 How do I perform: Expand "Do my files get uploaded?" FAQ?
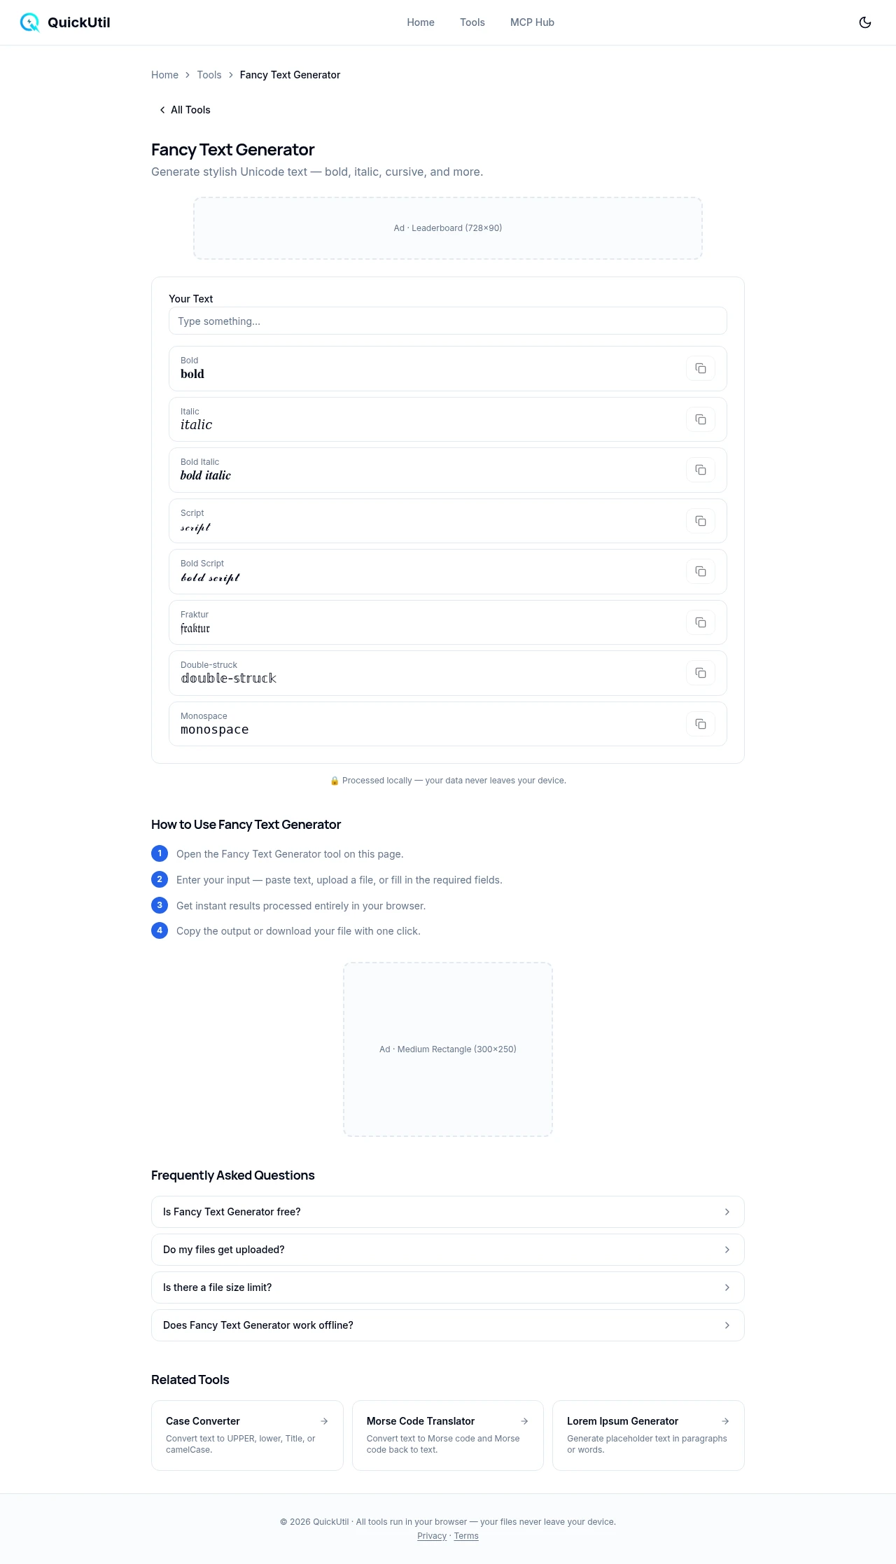tap(447, 1250)
